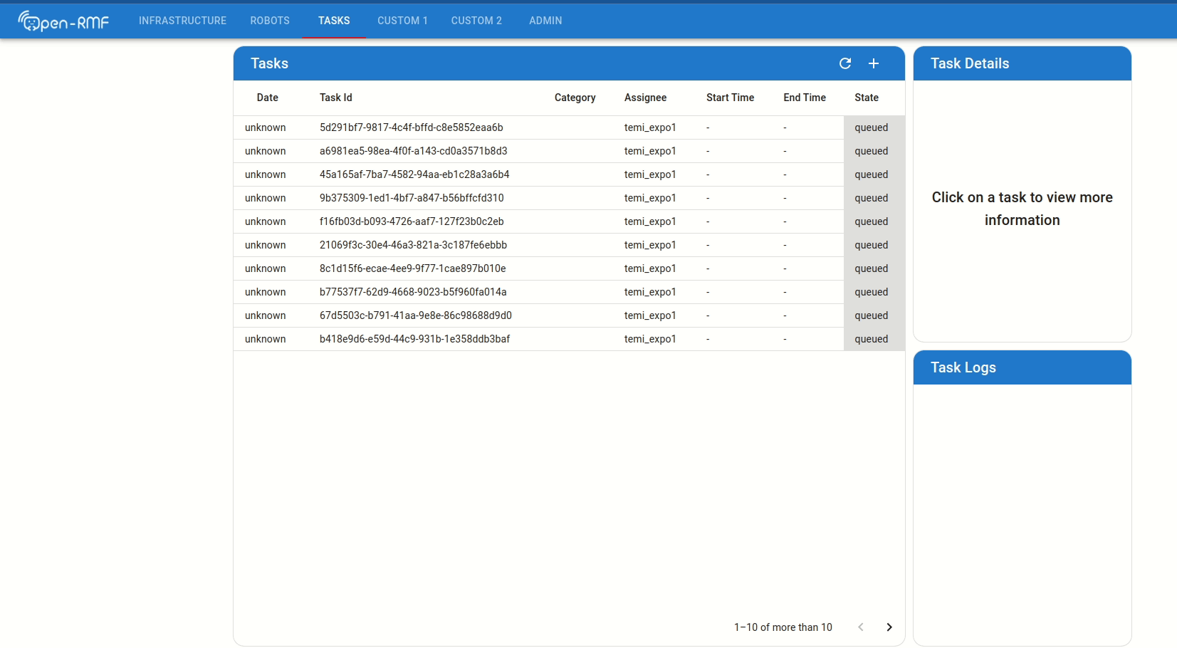Go to the Admin tab
This screenshot has height=648, width=1177.
545,21
